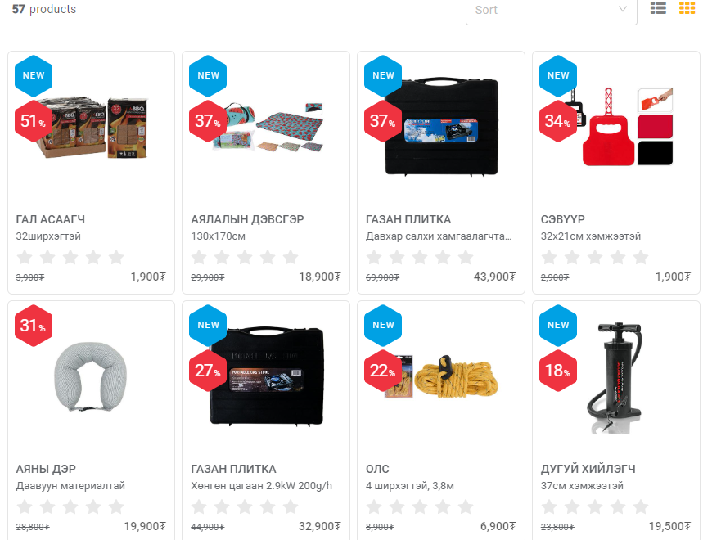Click the Sort dropdown chevron arrow

(x=622, y=9)
